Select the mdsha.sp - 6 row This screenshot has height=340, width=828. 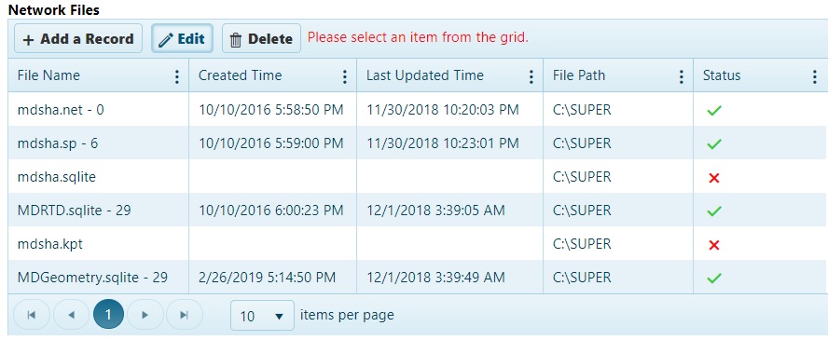point(418,143)
